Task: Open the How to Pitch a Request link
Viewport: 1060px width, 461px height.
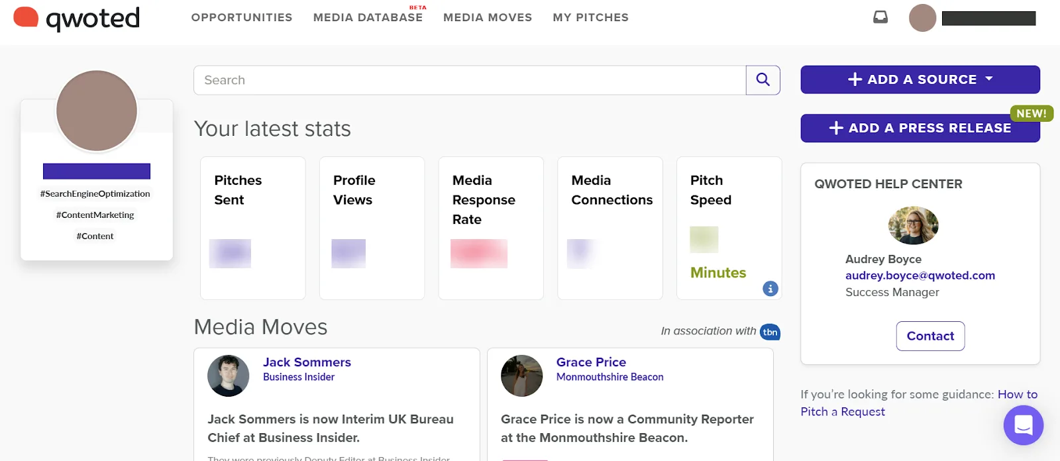Action: tap(919, 403)
